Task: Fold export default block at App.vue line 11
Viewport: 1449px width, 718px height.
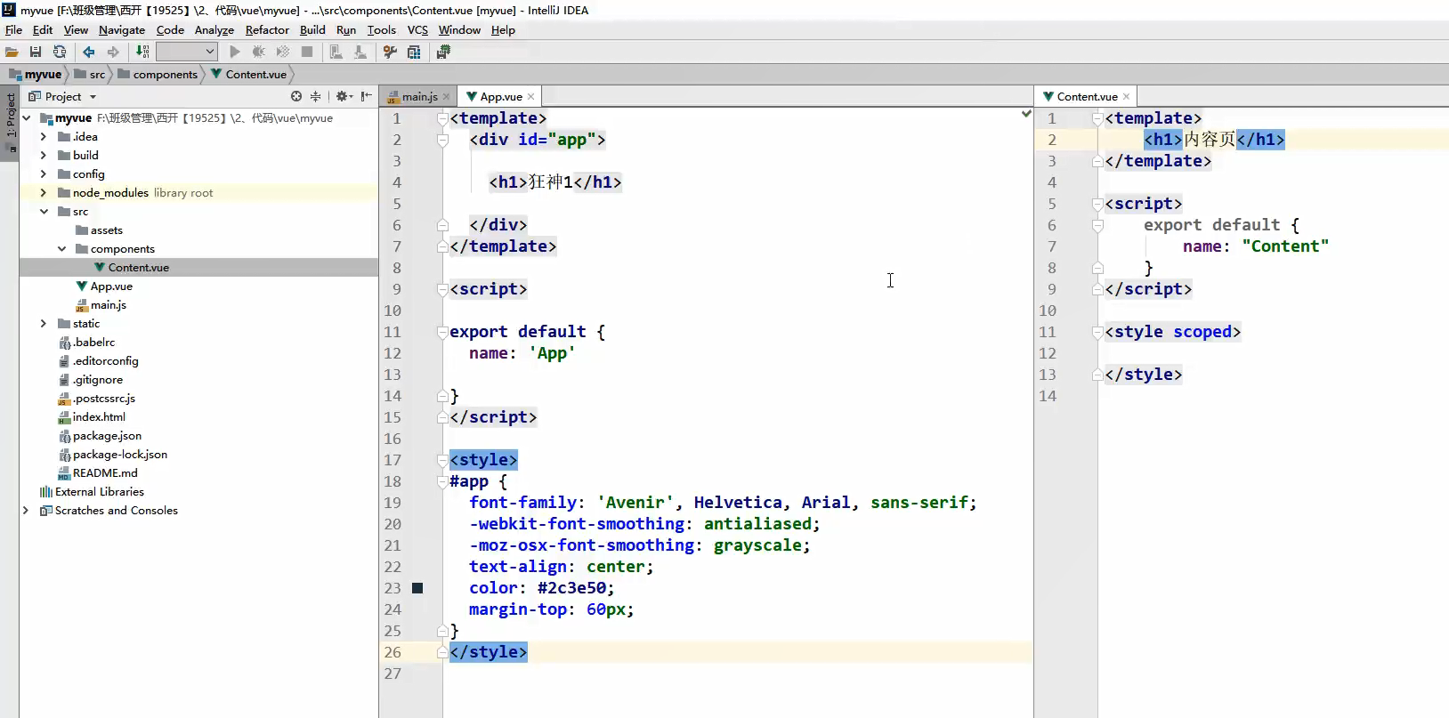Action: click(x=442, y=332)
